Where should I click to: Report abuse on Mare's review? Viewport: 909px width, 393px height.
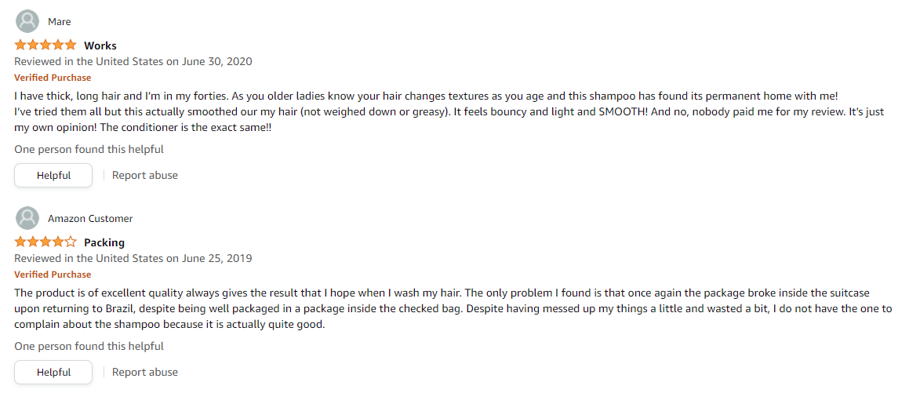[x=145, y=175]
